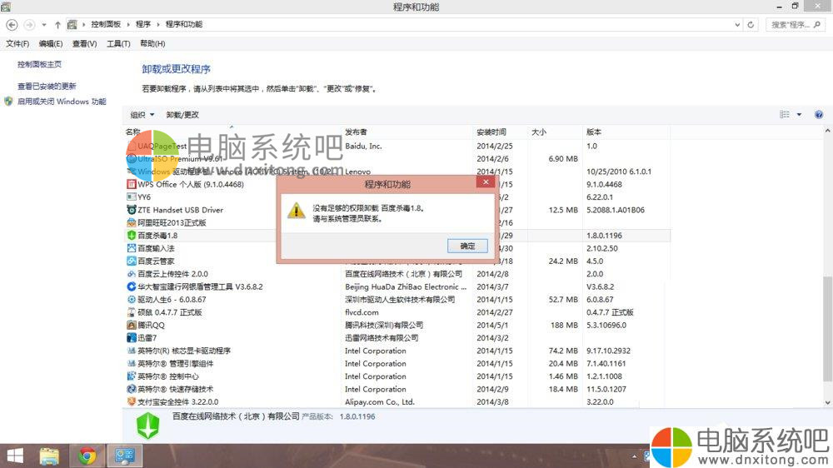The image size is (833, 468).
Task: Select 英特尔 管理引擎组件 icon
Action: (x=132, y=363)
